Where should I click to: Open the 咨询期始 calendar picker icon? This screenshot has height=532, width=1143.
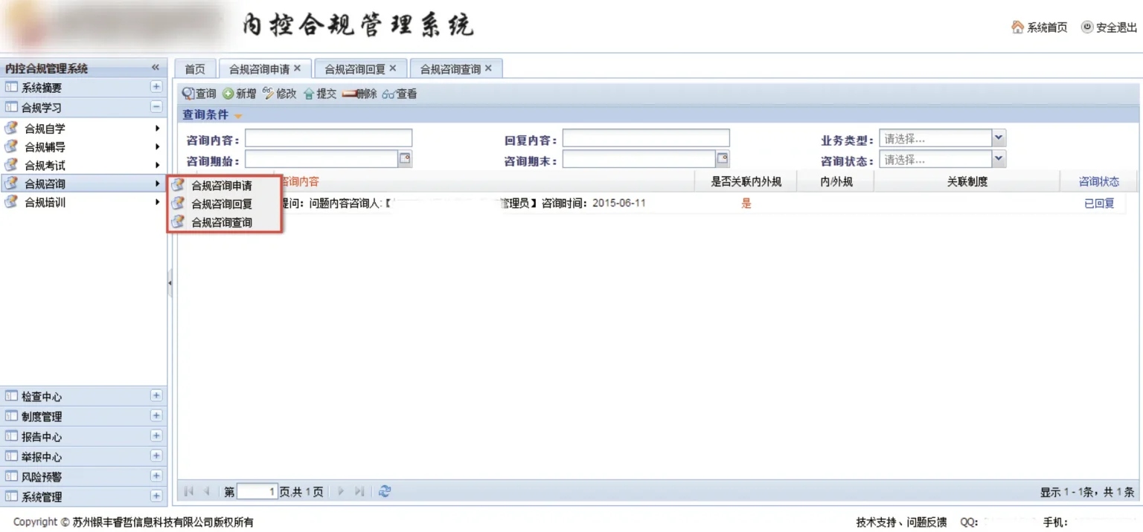[x=405, y=158]
